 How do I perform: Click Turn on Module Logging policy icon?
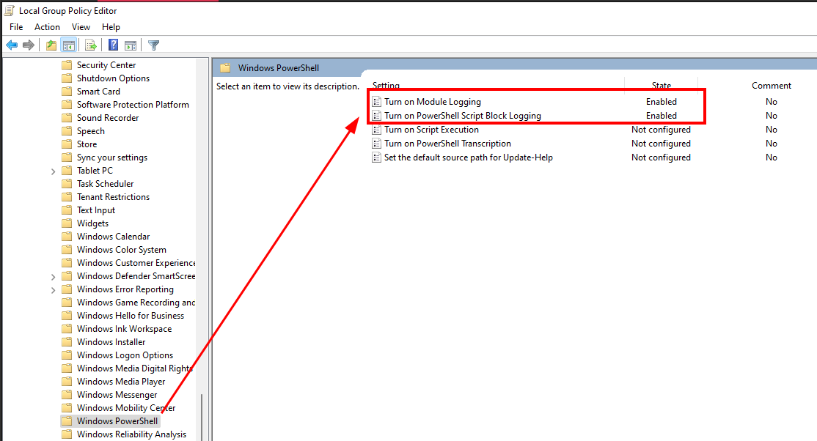tap(376, 102)
